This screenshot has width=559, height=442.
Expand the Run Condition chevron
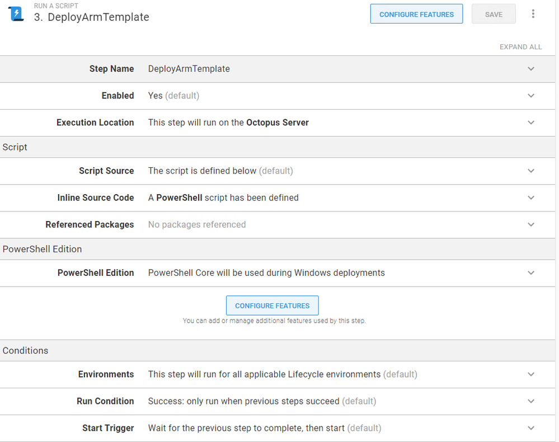[531, 401]
